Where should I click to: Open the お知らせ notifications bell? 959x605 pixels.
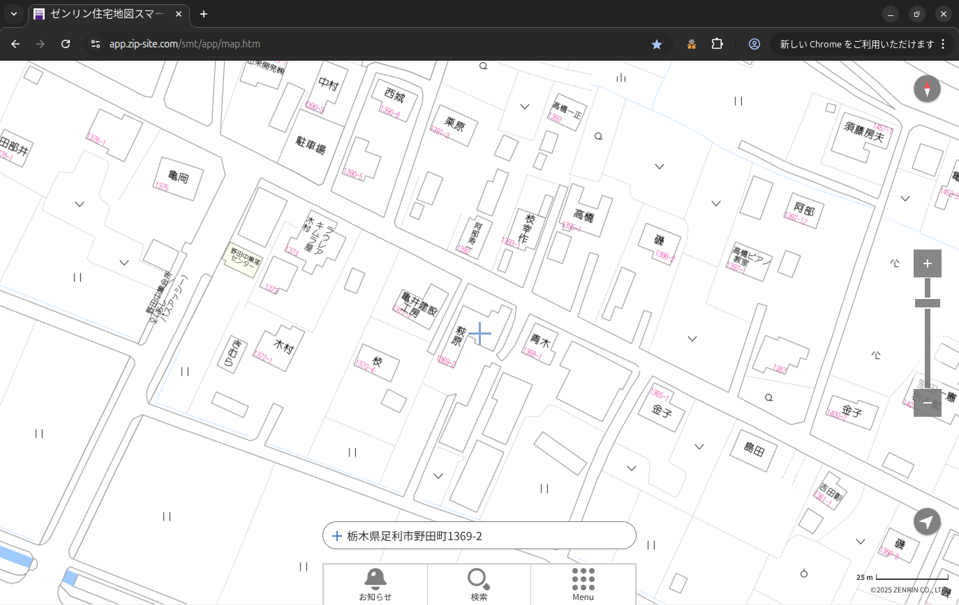(x=376, y=584)
